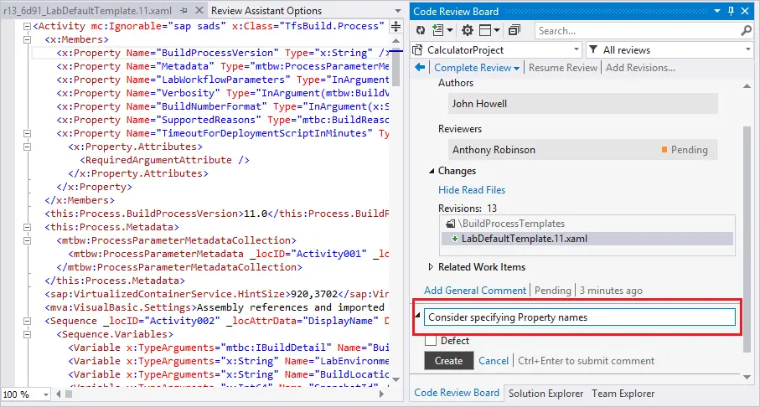Click the Create button
The width and height of the screenshot is (760, 407).
[448, 361]
